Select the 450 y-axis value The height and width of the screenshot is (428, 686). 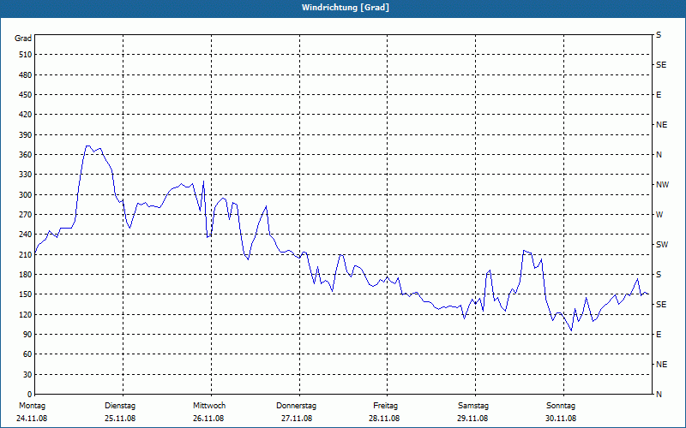[x=26, y=95]
